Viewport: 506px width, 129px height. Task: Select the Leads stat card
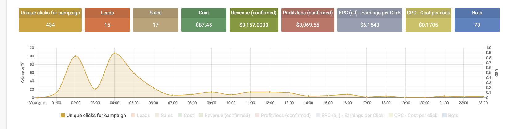[107, 20]
